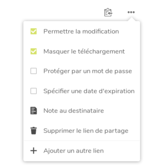This screenshot has height=167, width=148.
Task: Disable the Masquer le téléchargement checkbox
Action: tap(34, 51)
